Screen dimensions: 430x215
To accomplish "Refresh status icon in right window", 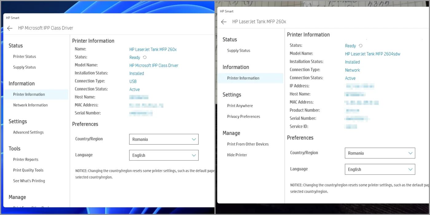I will click(361, 46).
